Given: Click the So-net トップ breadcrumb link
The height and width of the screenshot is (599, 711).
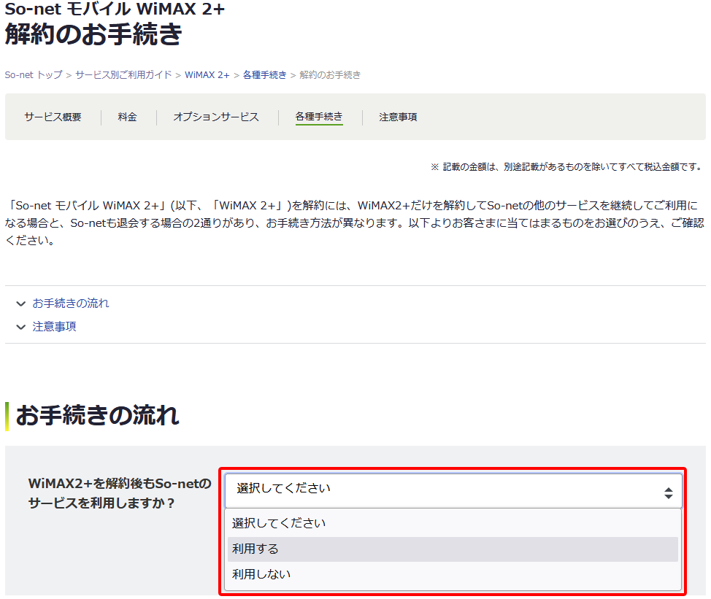Looking at the screenshot, I should click(34, 75).
